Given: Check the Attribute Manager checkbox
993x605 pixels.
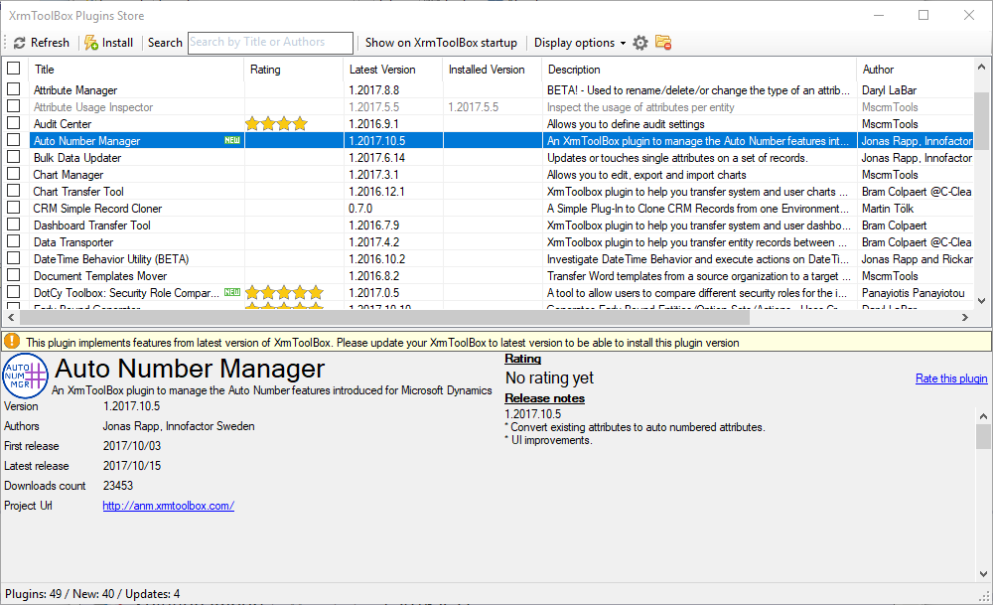Looking at the screenshot, I should (x=13, y=89).
